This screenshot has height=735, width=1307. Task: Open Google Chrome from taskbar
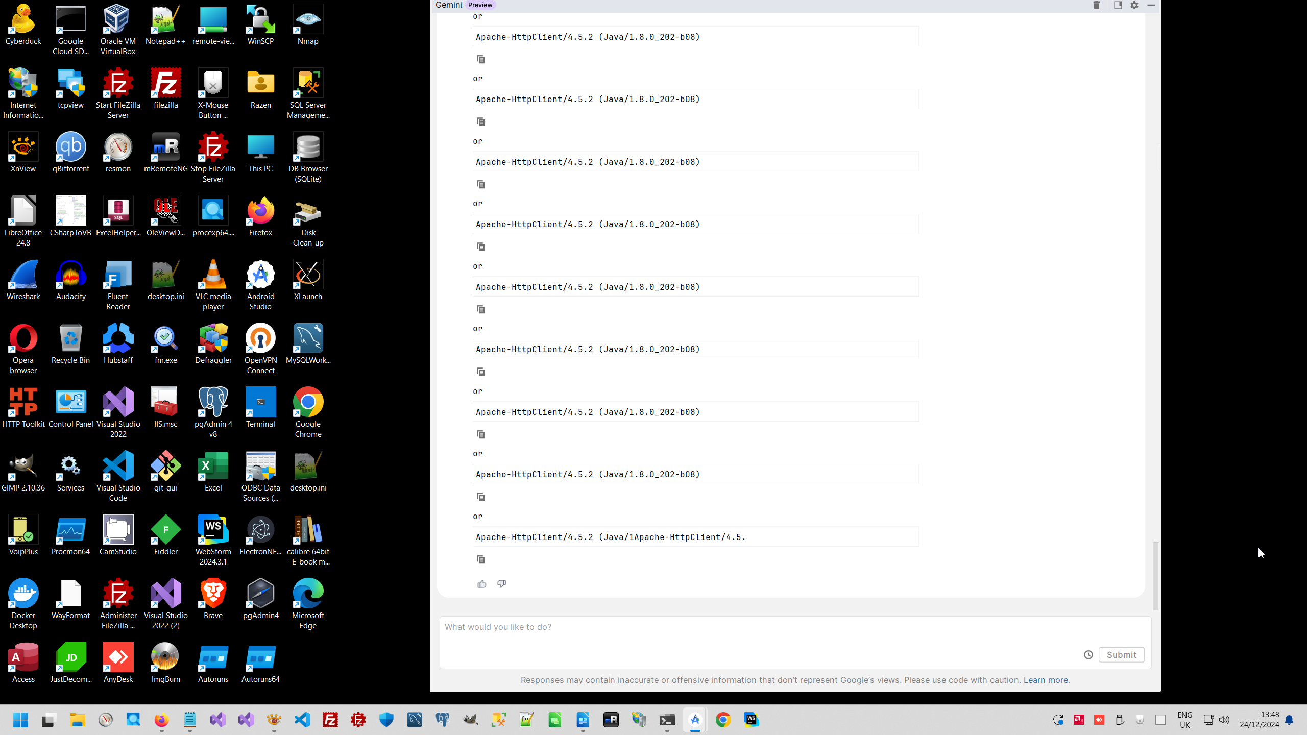723,720
